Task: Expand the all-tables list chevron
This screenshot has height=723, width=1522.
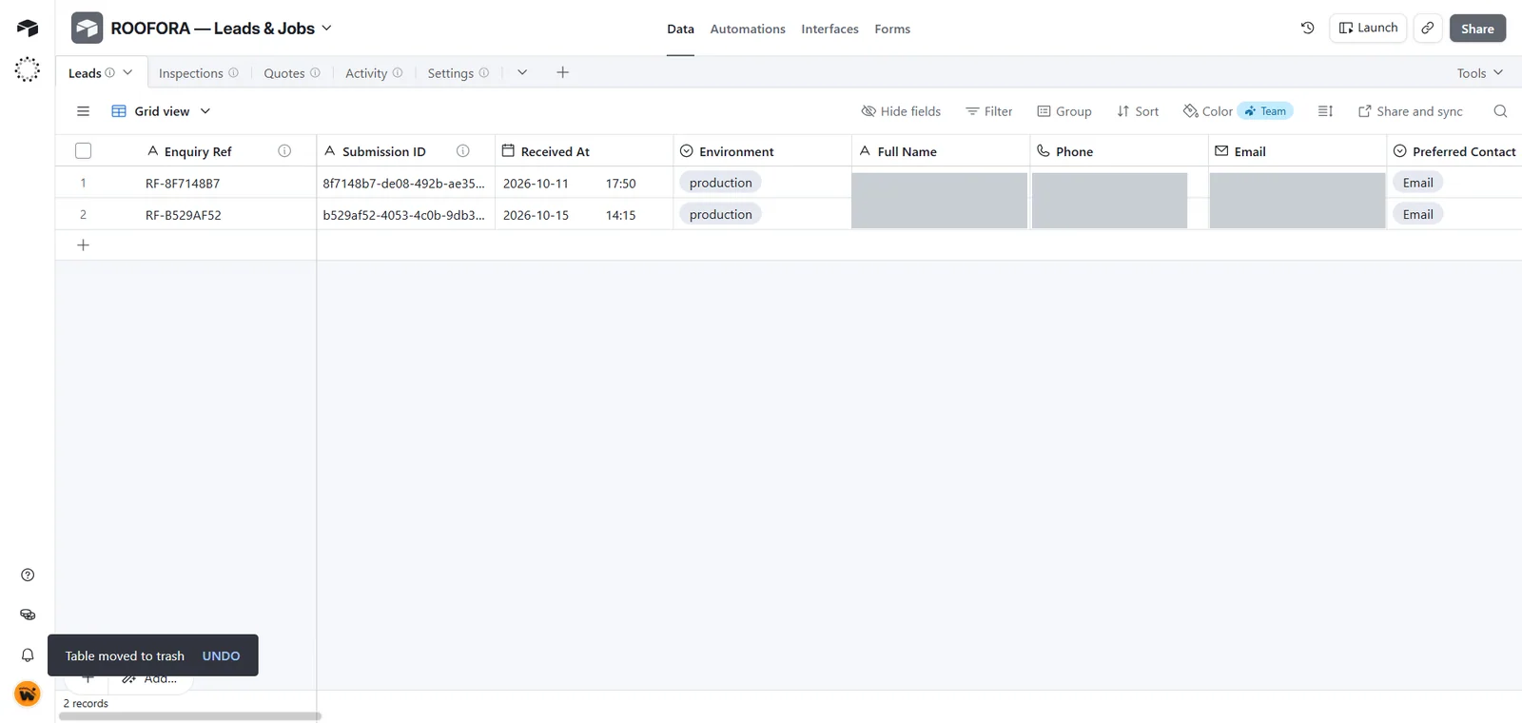Action: [x=522, y=72]
